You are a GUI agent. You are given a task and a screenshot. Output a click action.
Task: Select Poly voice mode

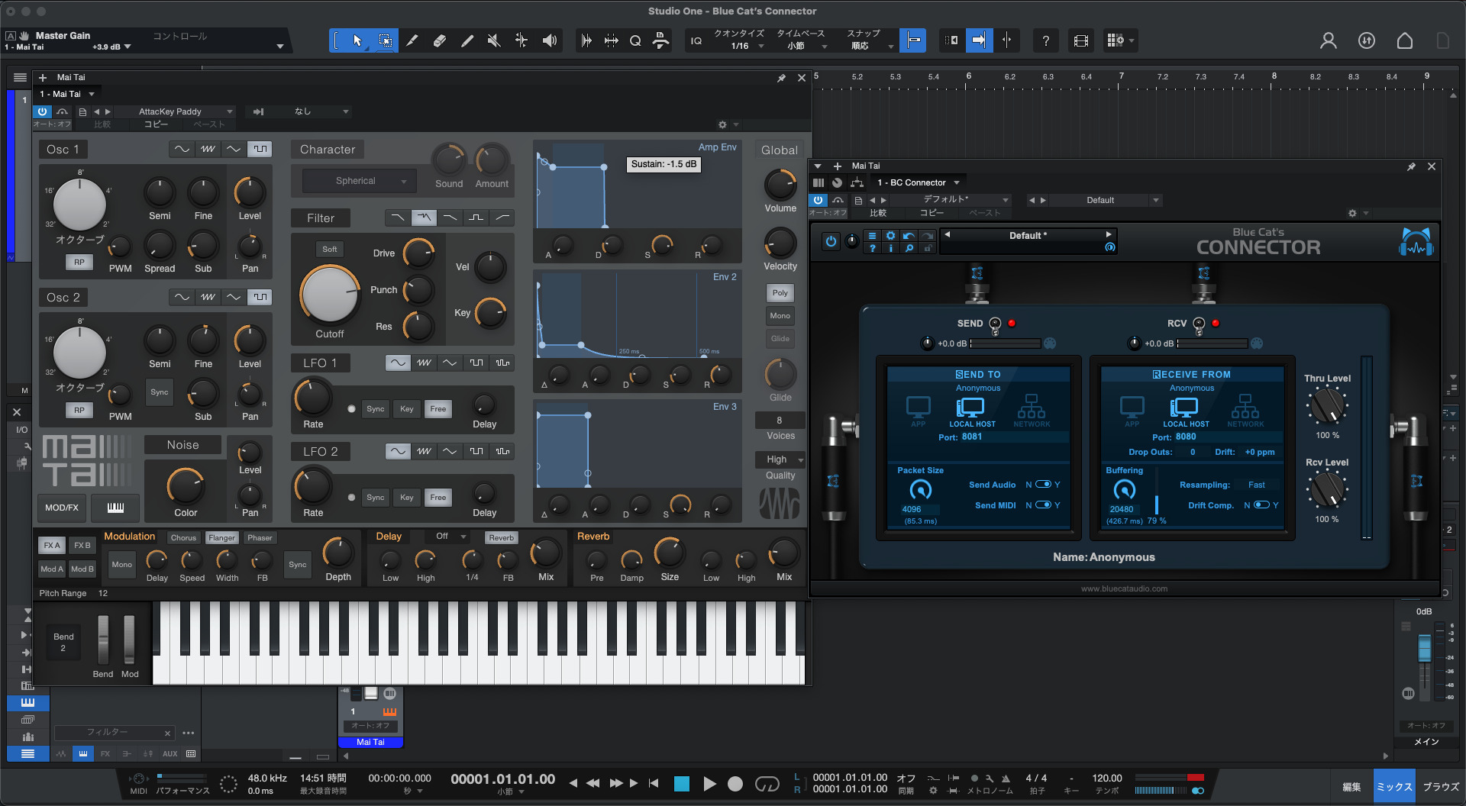[780, 293]
